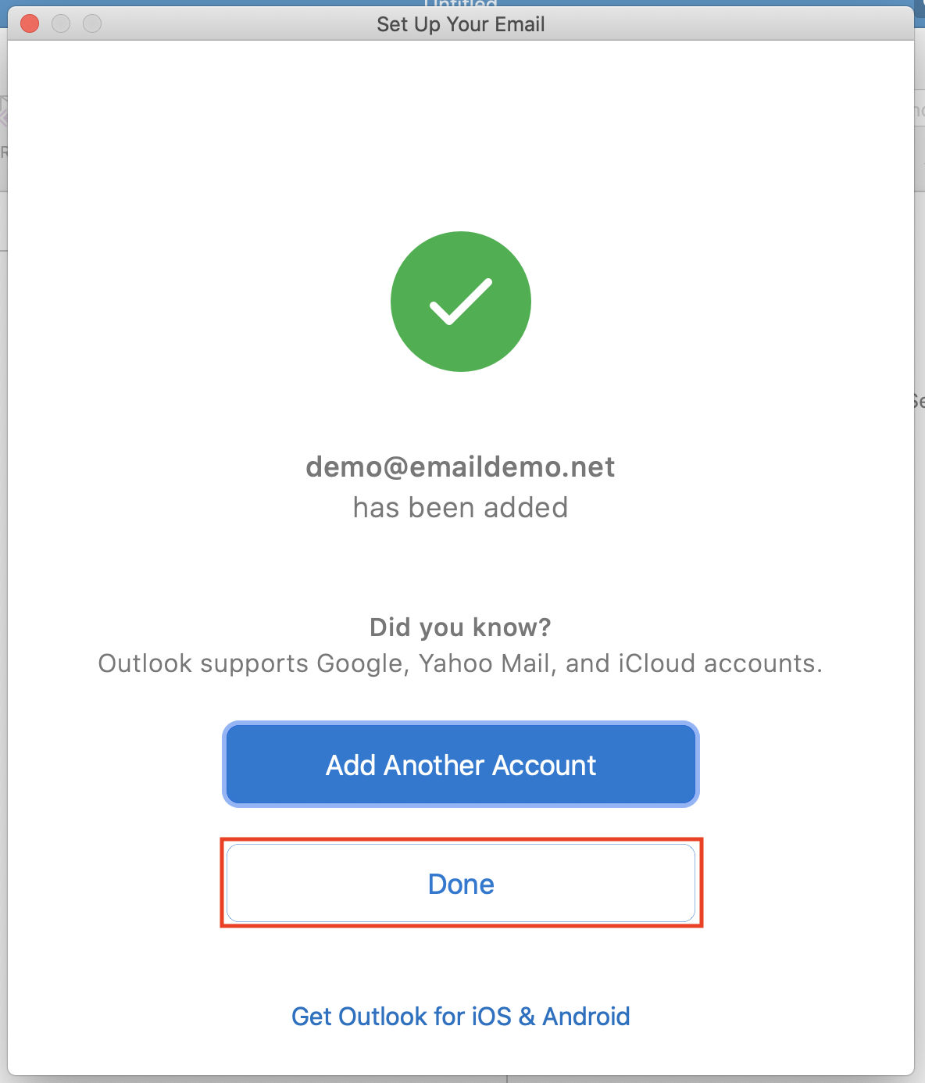Click the Add Another Account button

pos(461,764)
